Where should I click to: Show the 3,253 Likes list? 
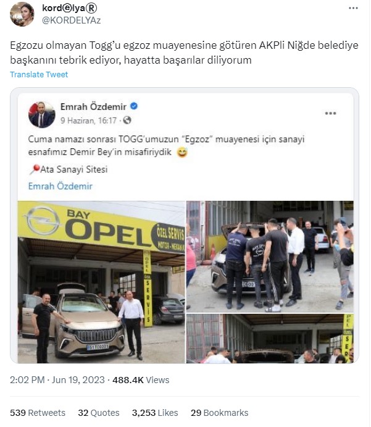[x=155, y=413]
